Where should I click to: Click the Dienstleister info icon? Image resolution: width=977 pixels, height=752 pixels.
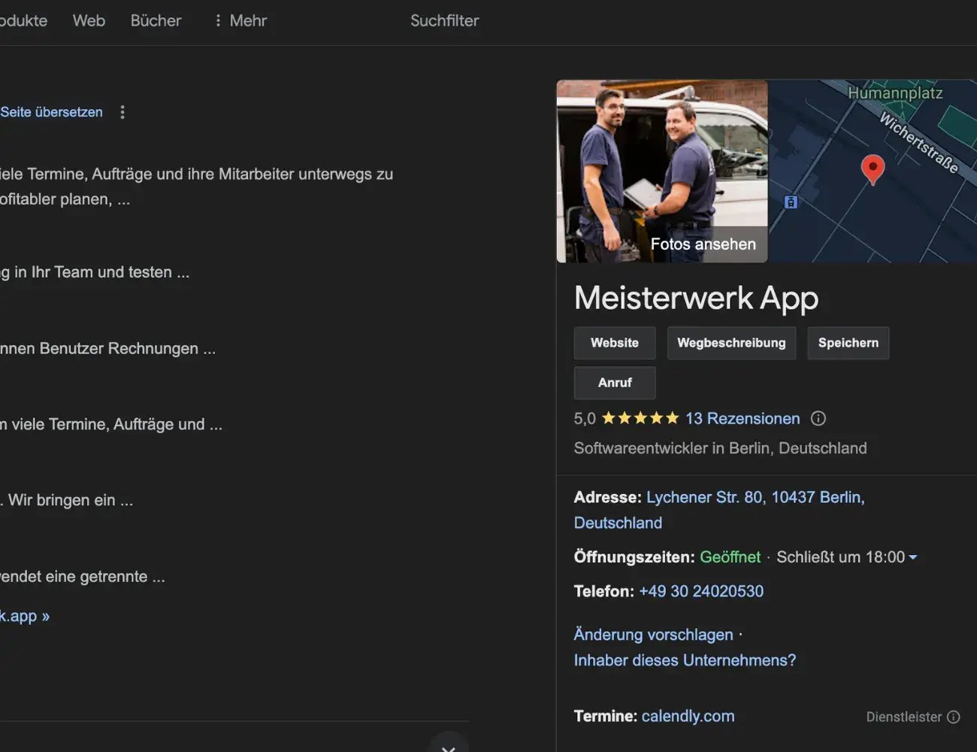click(x=954, y=717)
